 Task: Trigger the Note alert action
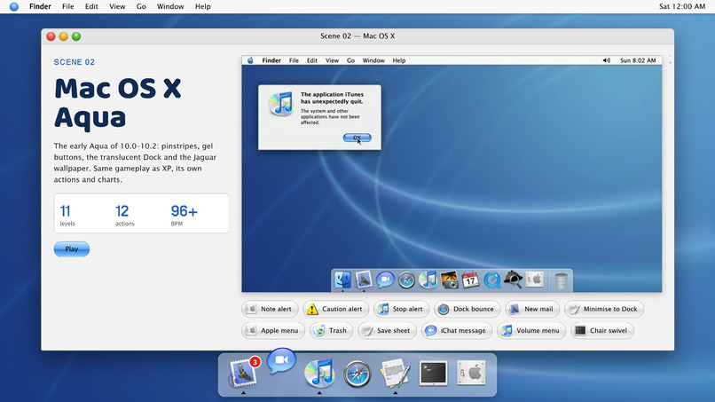[270, 309]
